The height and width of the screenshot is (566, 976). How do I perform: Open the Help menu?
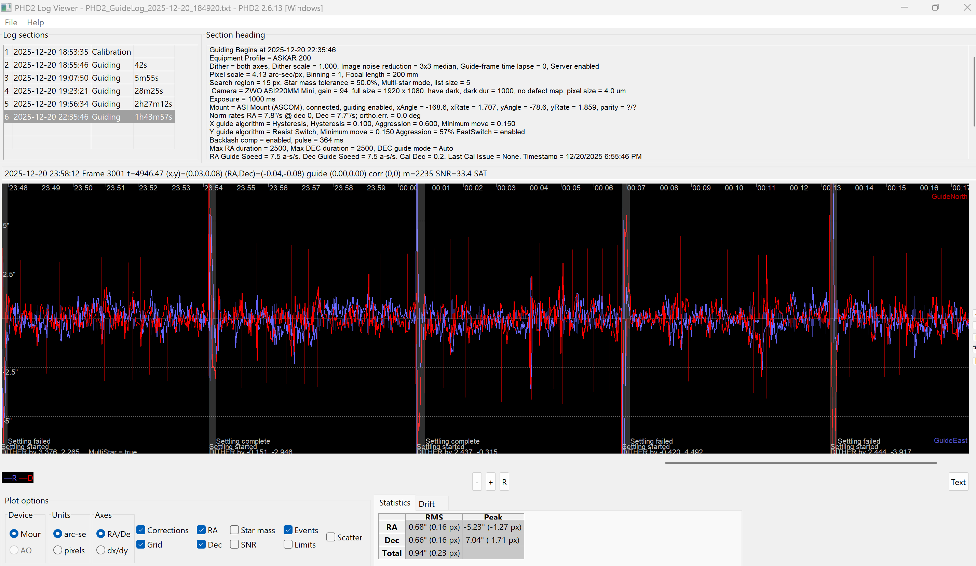click(35, 23)
